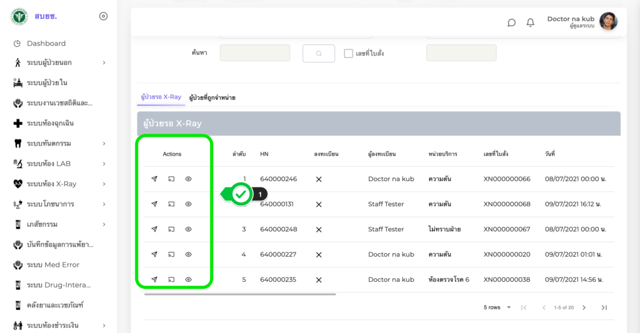The width and height of the screenshot is (640, 333).
Task: Go to next page of results
Action: (x=584, y=307)
